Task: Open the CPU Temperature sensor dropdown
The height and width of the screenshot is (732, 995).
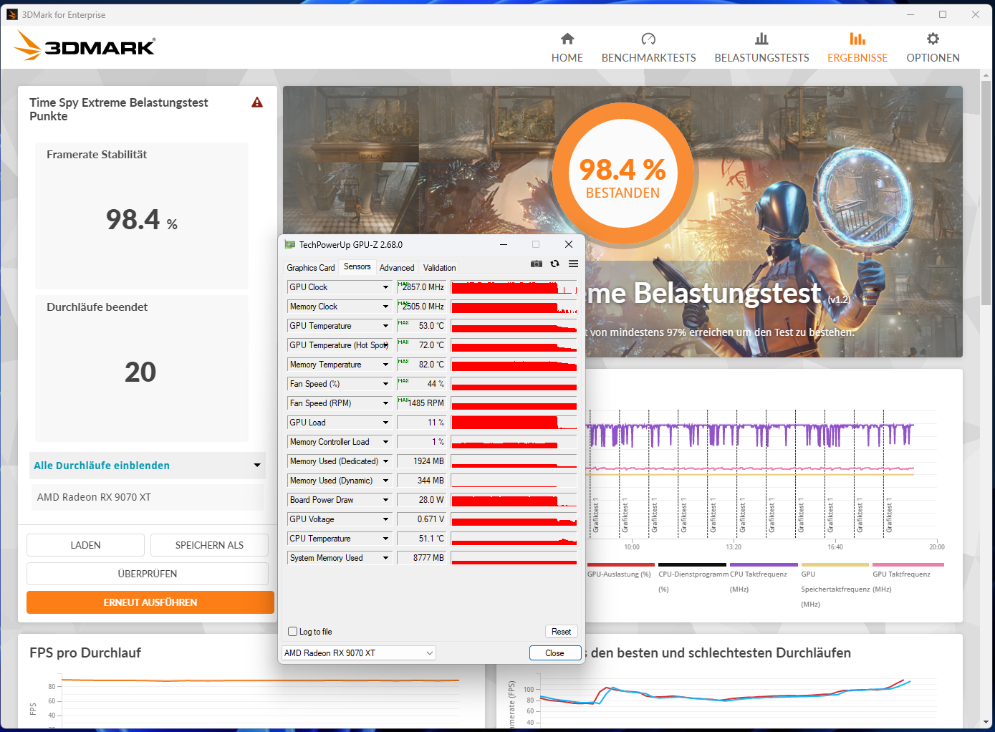Action: tap(385, 539)
